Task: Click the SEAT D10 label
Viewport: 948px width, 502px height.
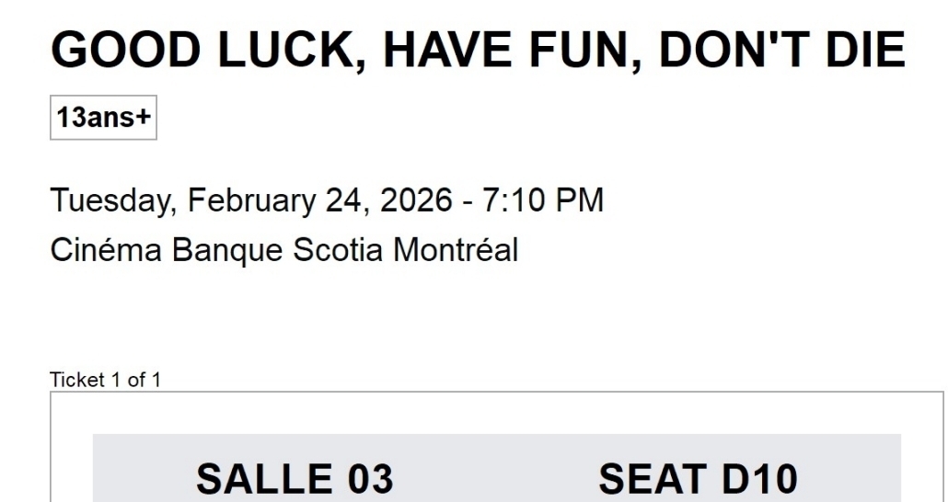Action: point(698,480)
